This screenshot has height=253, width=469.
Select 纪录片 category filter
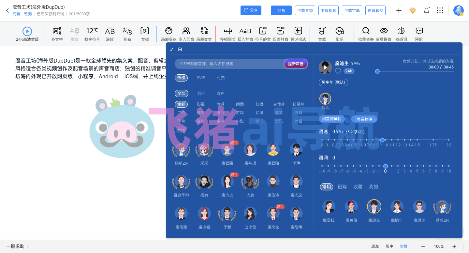(298, 104)
